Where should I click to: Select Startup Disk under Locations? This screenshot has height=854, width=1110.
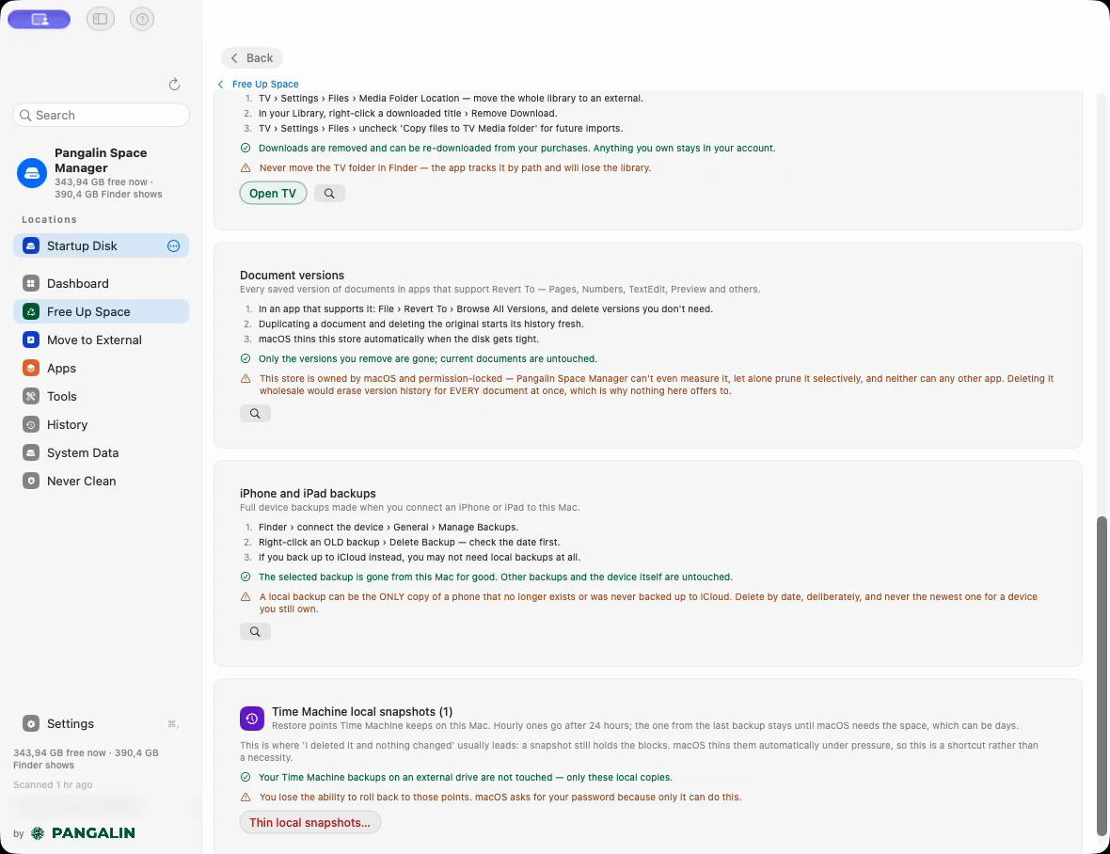[102, 246]
